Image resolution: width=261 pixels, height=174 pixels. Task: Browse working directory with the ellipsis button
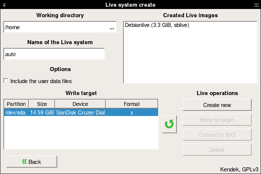point(111,28)
